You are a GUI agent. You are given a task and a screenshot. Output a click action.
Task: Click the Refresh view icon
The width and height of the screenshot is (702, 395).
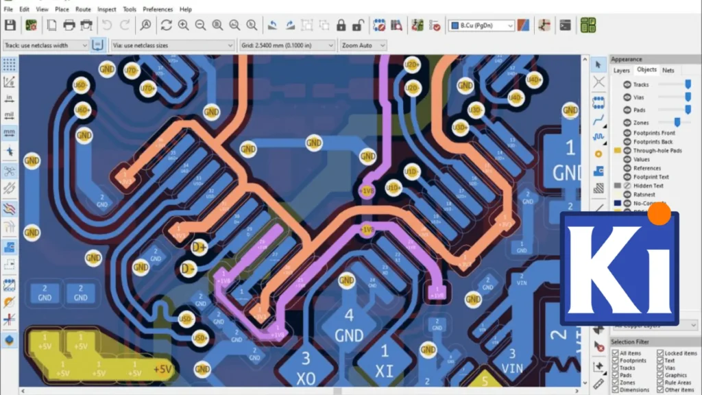(166, 25)
